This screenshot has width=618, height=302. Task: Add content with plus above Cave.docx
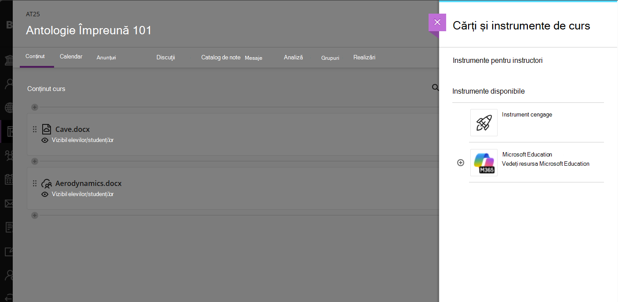pyautogui.click(x=35, y=107)
